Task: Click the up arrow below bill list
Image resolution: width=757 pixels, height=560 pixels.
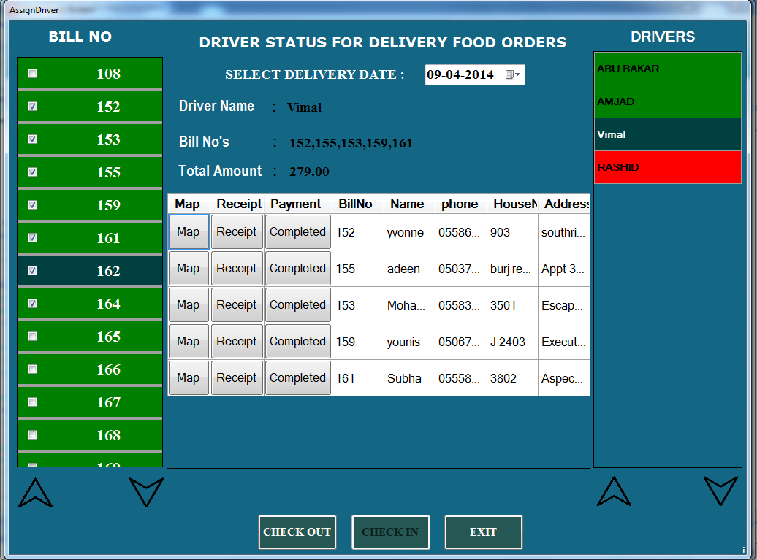Action: [35, 492]
